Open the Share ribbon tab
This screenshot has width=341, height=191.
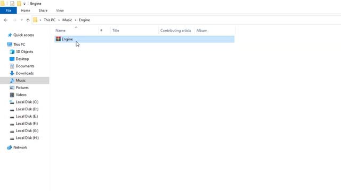coord(43,11)
